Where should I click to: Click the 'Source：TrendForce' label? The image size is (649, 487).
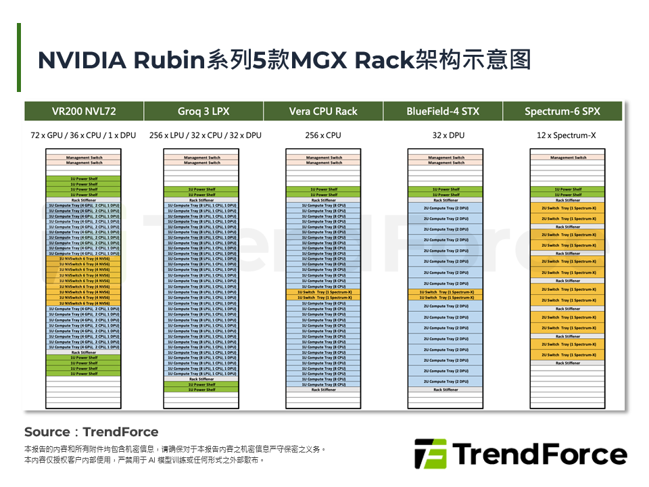click(91, 432)
